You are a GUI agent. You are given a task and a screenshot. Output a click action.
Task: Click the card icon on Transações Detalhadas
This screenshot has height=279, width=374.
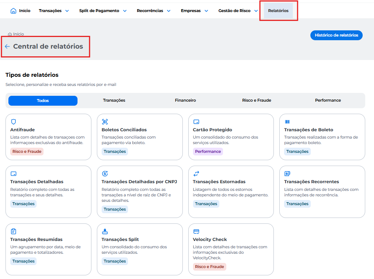[14, 174]
